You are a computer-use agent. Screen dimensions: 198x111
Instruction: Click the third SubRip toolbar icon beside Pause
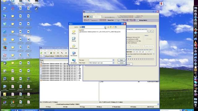click(x=91, y=17)
